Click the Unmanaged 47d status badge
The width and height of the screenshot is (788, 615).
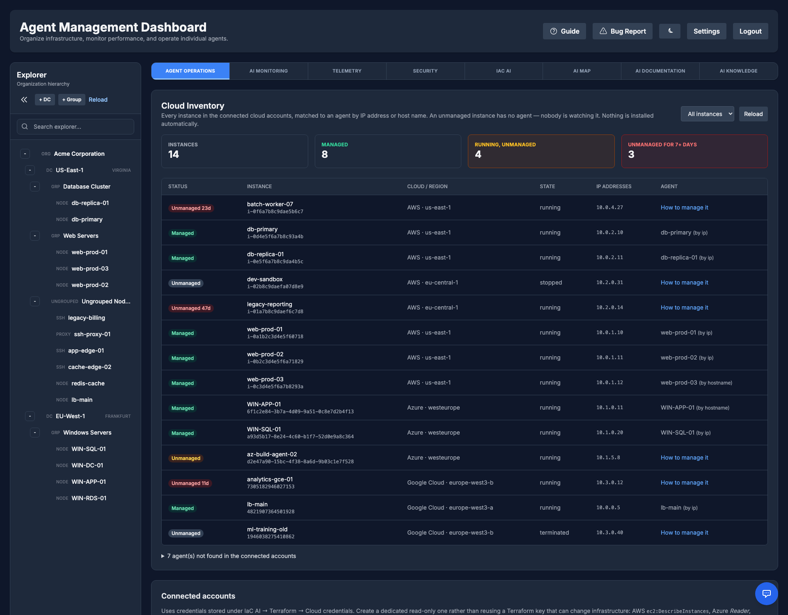pos(191,308)
